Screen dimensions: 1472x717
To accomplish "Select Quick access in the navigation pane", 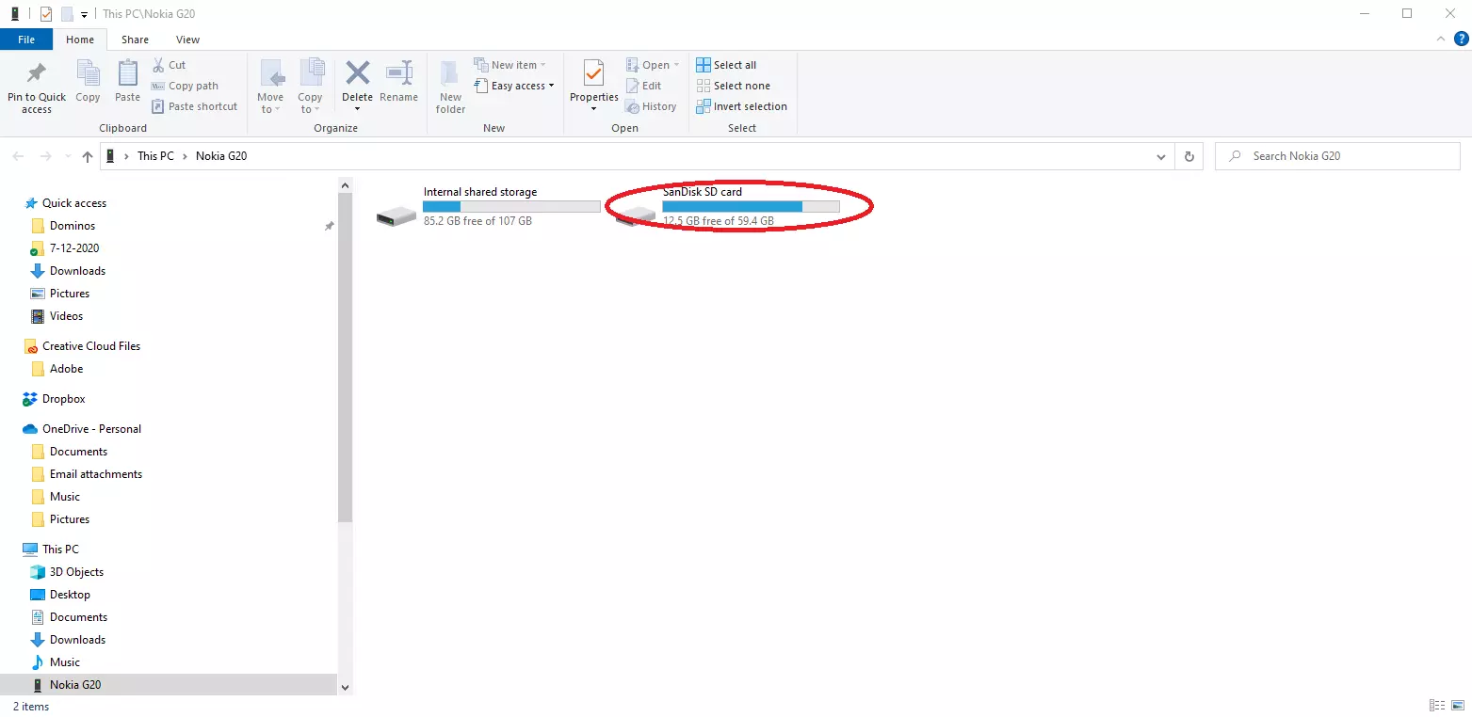I will click(x=74, y=203).
